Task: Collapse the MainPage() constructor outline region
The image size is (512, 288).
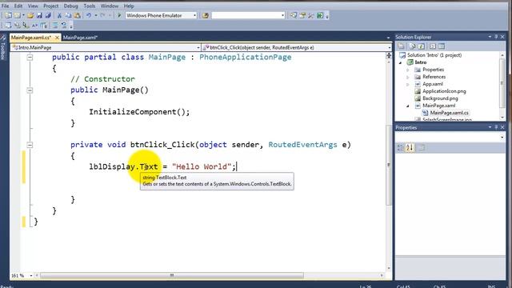Action: pos(30,90)
